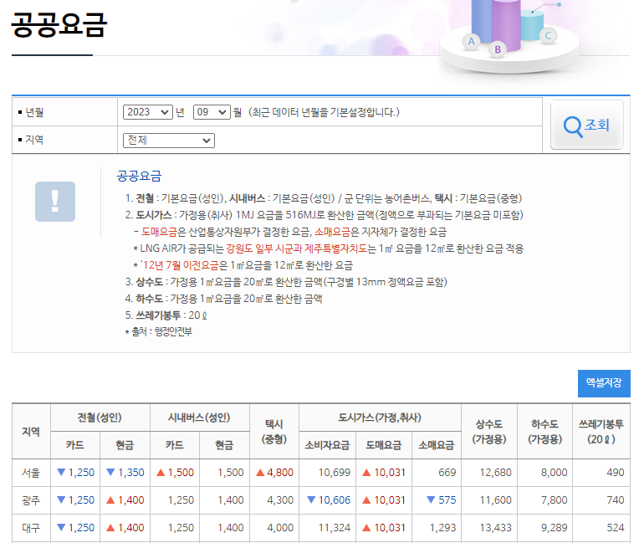Click the exclamation notice icon

click(x=55, y=202)
